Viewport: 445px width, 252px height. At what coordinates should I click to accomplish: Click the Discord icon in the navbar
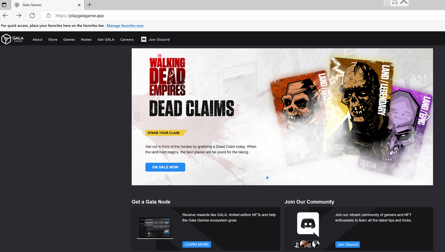point(144,39)
